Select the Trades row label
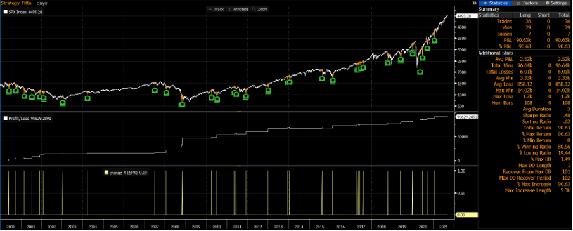The image size is (573, 231). (505, 21)
